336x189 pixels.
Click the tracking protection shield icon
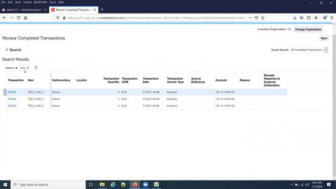click(x=58, y=18)
